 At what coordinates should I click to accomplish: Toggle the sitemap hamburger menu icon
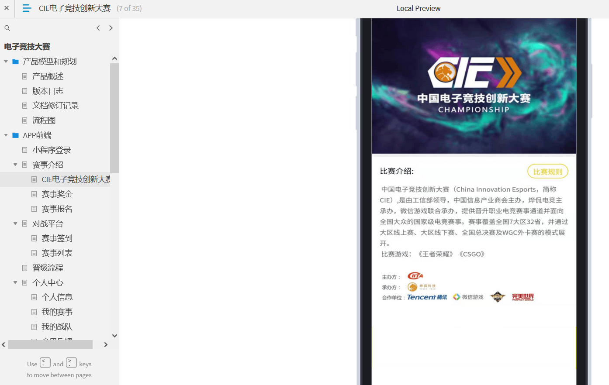point(27,8)
